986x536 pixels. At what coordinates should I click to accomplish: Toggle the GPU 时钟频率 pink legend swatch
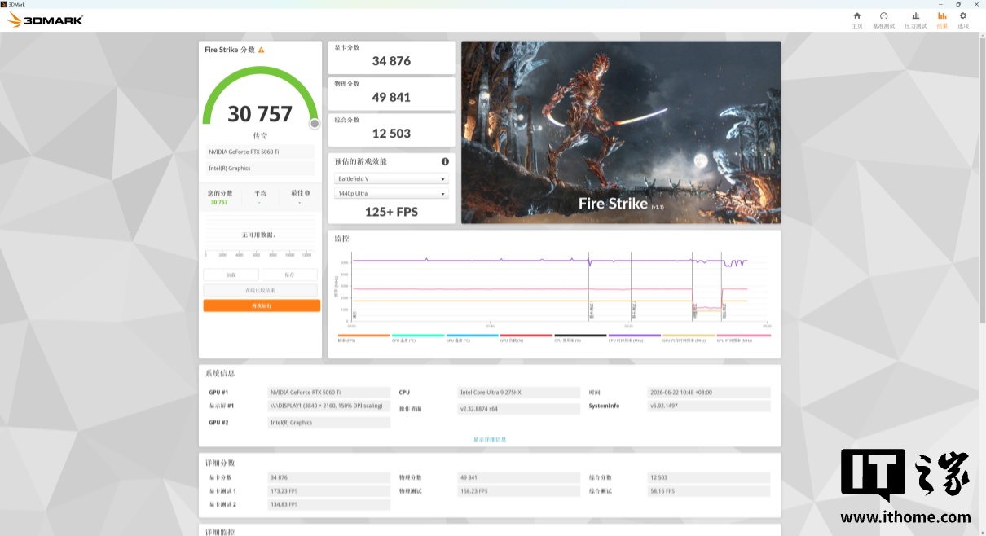pos(743,335)
